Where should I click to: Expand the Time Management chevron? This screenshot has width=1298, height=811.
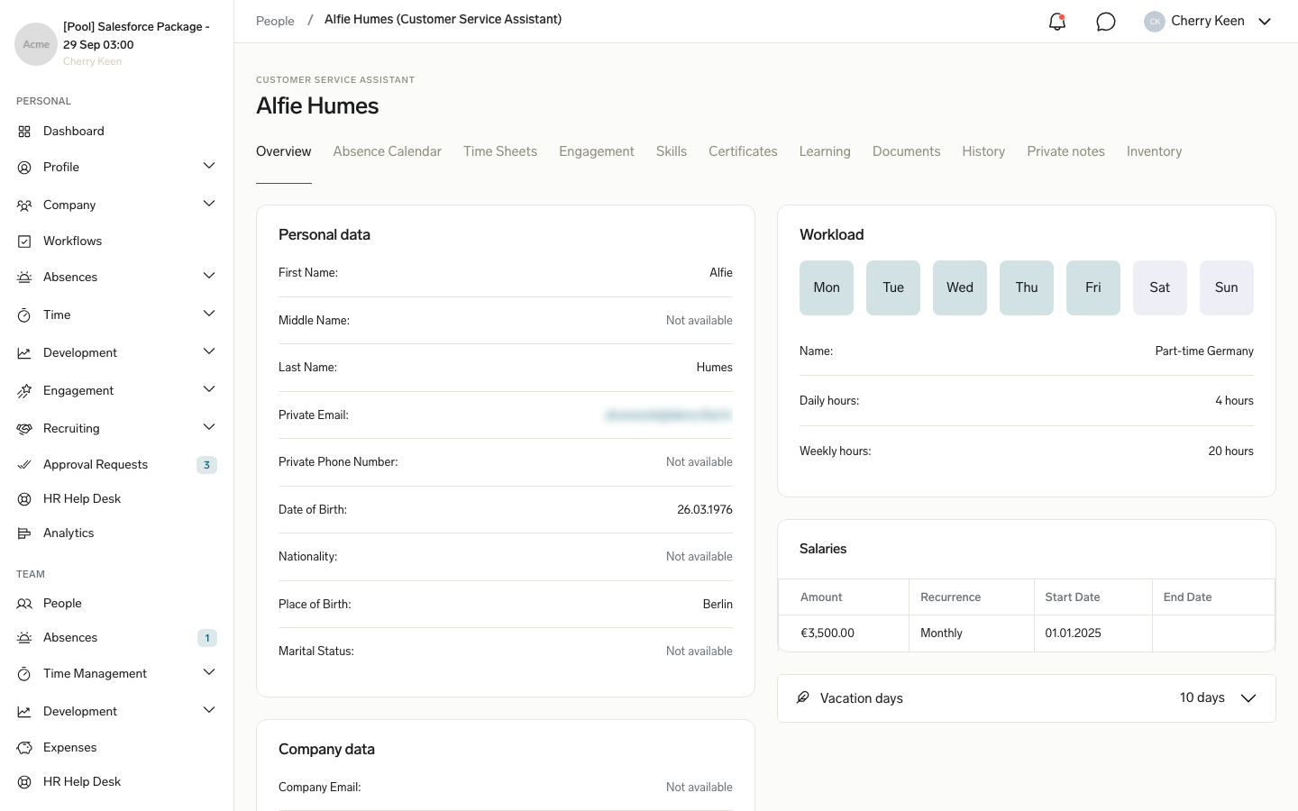(209, 672)
